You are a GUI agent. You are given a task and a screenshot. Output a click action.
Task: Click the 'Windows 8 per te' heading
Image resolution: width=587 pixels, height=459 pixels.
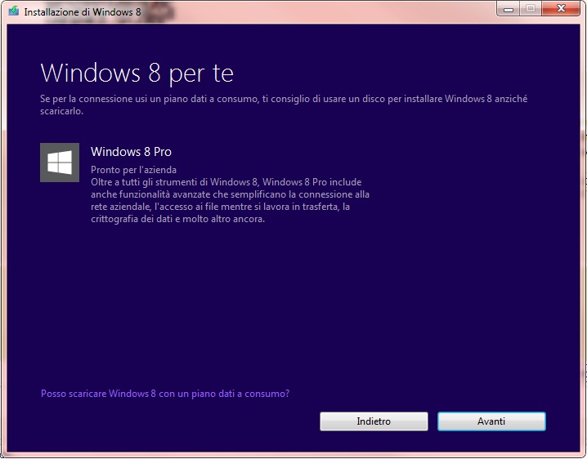(x=137, y=74)
